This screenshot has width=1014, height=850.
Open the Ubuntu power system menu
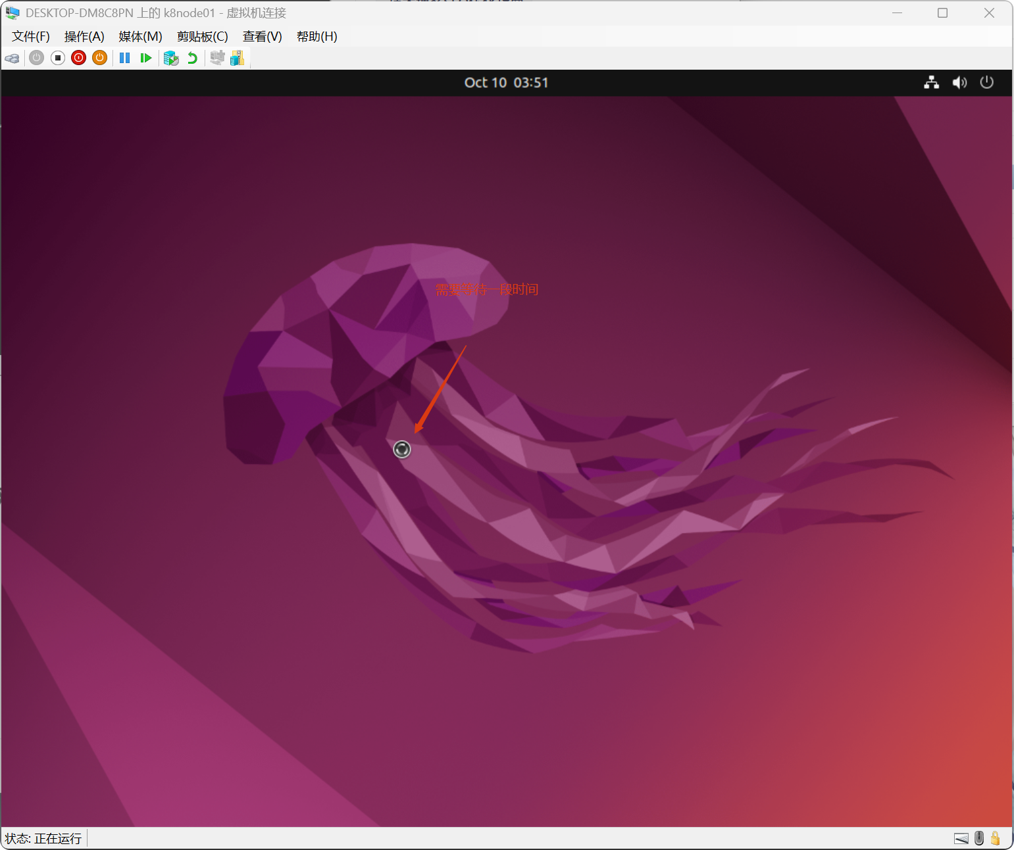point(986,83)
